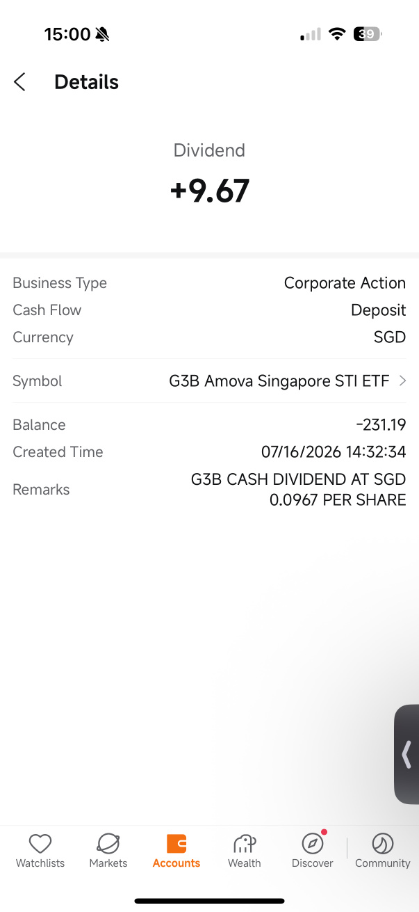Viewport: 419px width, 912px height.
Task: Open the Watchlists heart icon
Action: pyautogui.click(x=40, y=844)
